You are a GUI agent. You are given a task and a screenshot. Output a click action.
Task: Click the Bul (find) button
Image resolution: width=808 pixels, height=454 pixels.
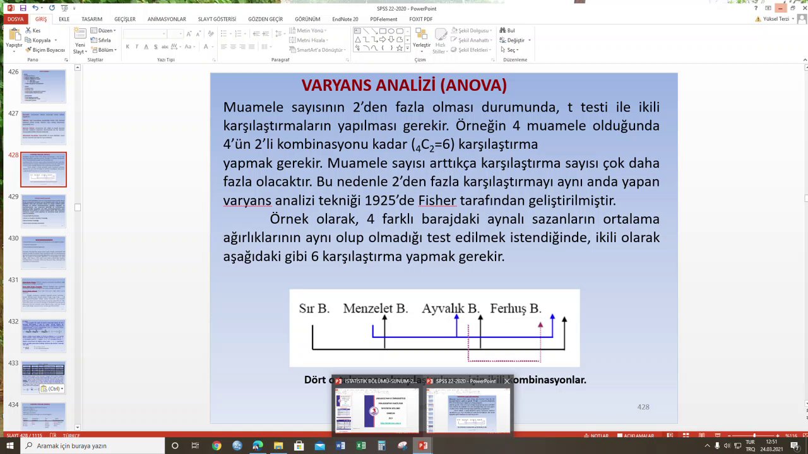[x=507, y=30]
